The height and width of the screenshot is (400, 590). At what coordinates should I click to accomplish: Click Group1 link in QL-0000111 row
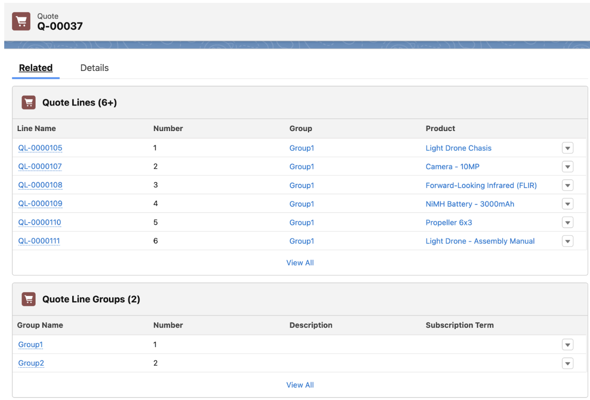coord(302,241)
